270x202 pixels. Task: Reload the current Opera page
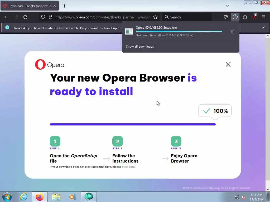(25, 17)
